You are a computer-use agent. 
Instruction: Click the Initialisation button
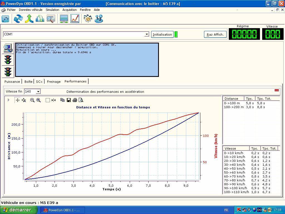click(162, 34)
